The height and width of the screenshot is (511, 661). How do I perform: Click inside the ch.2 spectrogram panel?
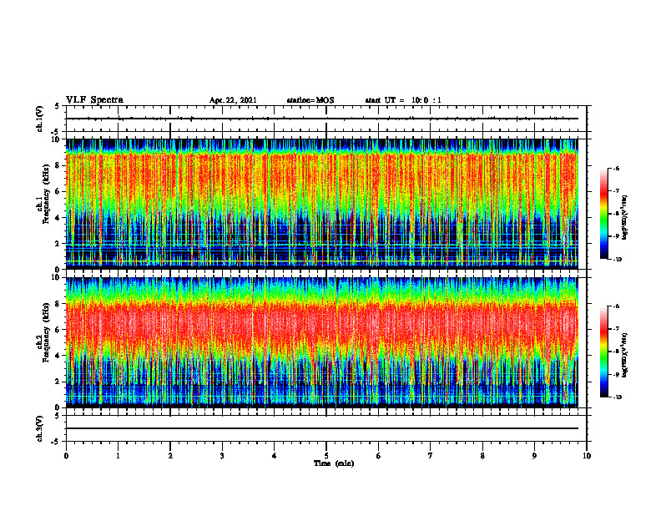[x=322, y=342]
